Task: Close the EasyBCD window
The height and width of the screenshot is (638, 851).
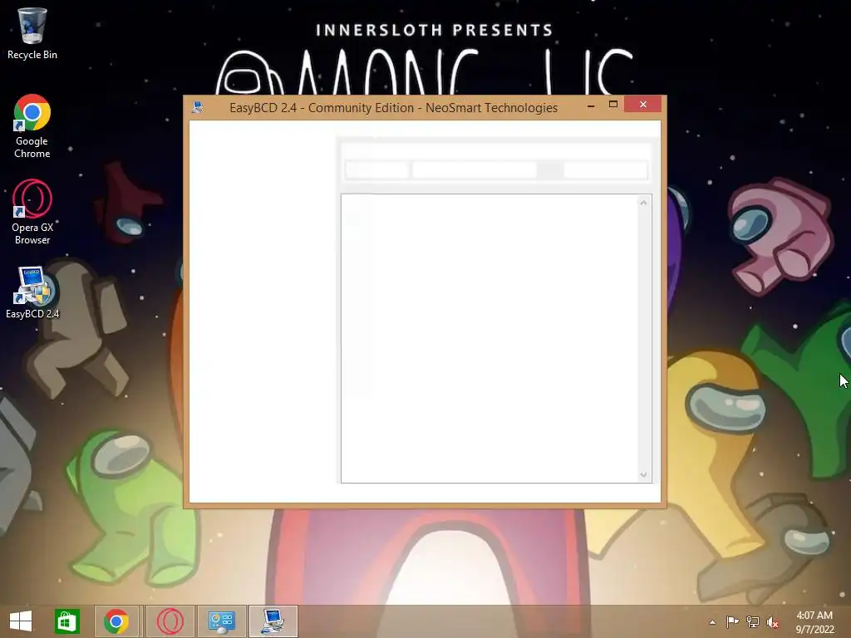Action: tap(642, 104)
